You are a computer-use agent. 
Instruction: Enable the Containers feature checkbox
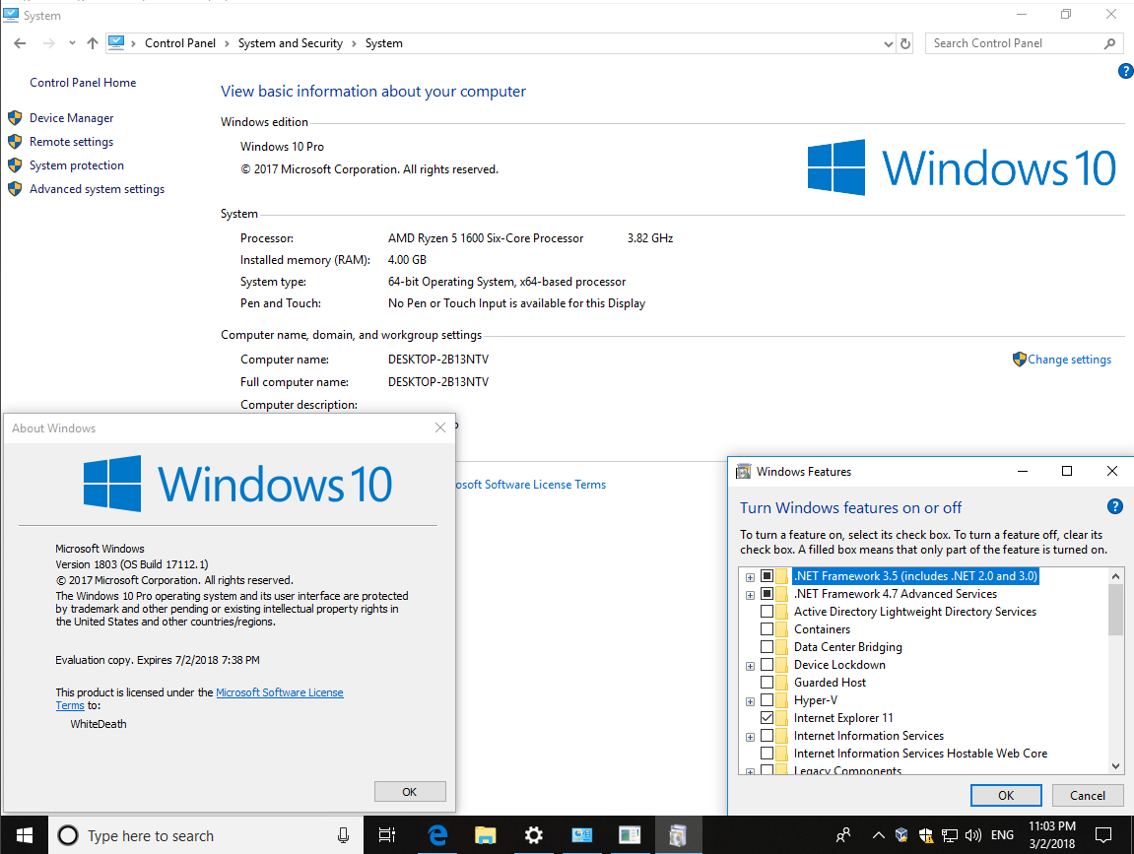(767, 629)
